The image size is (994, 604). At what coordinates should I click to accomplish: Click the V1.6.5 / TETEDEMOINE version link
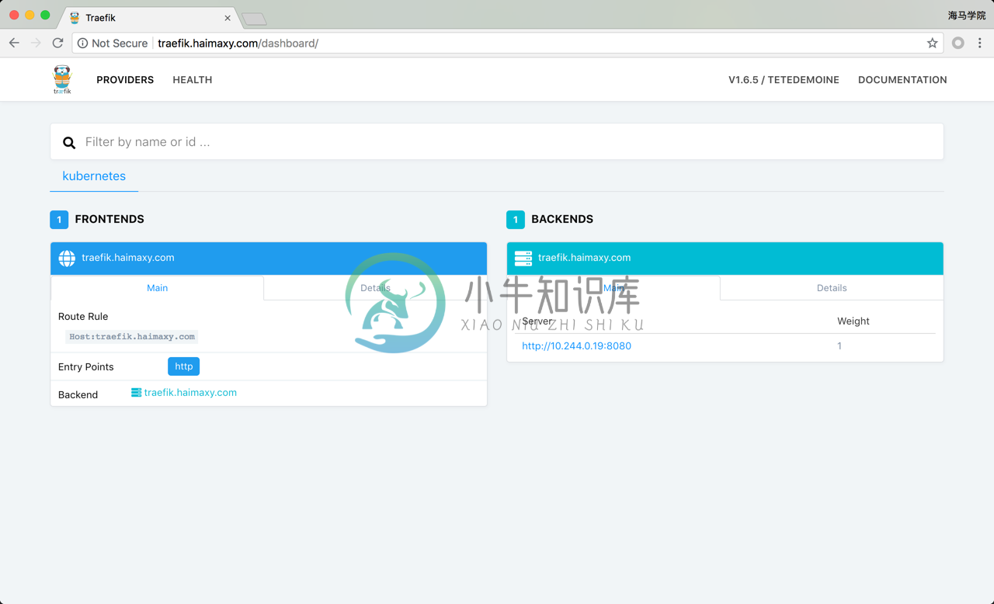click(784, 80)
